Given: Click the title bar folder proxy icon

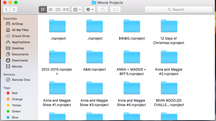Looking at the screenshot, I should pyautogui.click(x=94, y=2).
